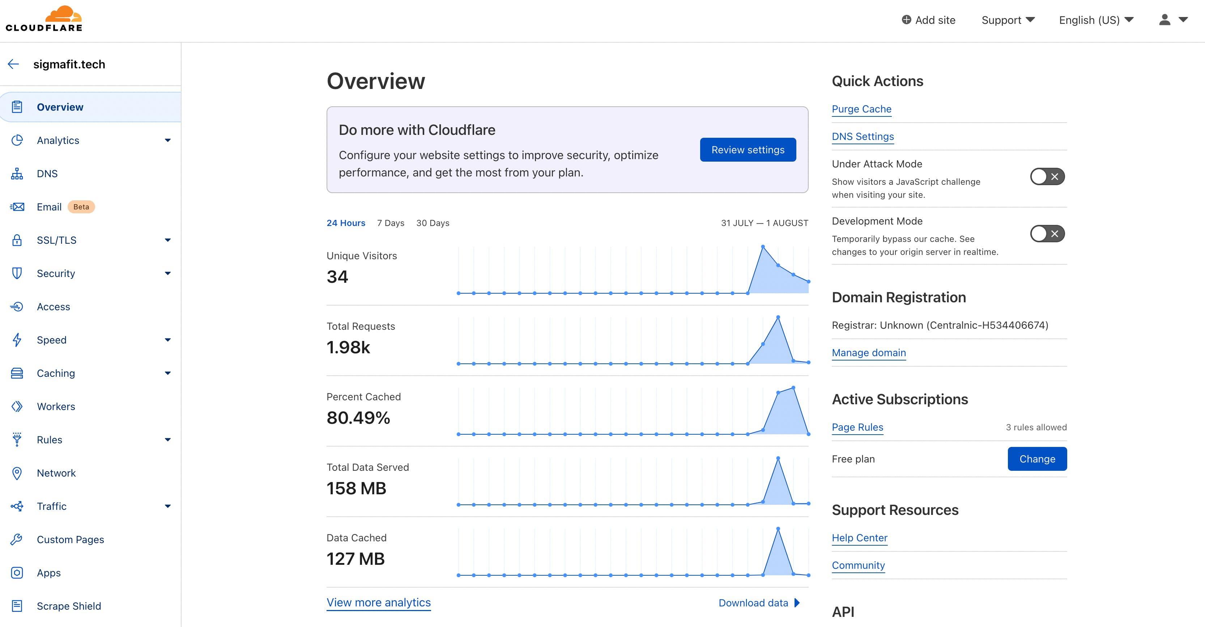Open the DNS section from the sidebar
The width and height of the screenshot is (1205, 627).
coord(47,173)
